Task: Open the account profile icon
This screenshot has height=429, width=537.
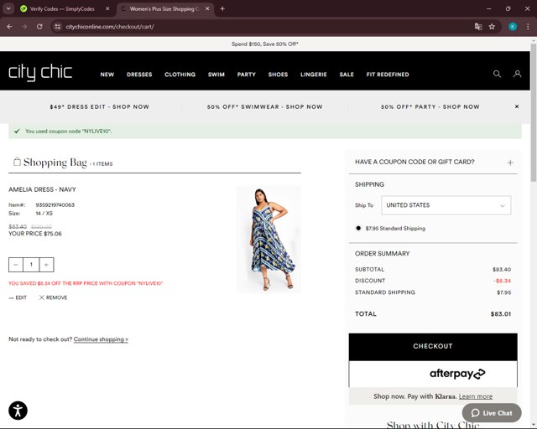Action: click(517, 74)
